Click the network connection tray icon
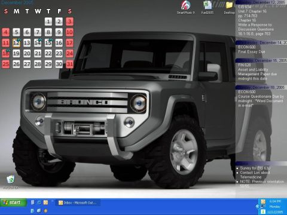This screenshot has height=215, width=287. point(263,207)
